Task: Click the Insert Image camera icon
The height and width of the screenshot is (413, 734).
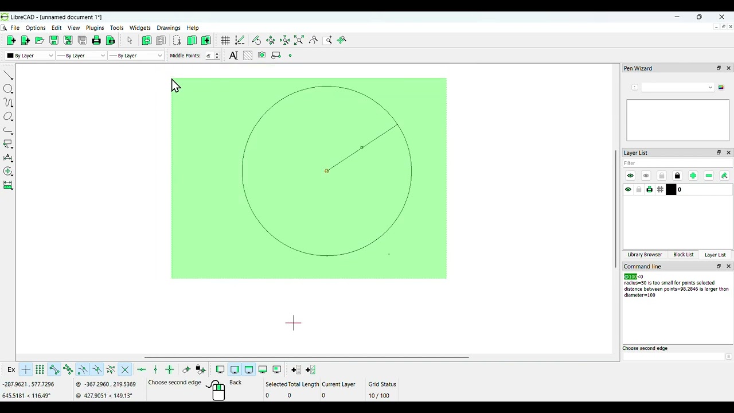Action: pyautogui.click(x=261, y=56)
